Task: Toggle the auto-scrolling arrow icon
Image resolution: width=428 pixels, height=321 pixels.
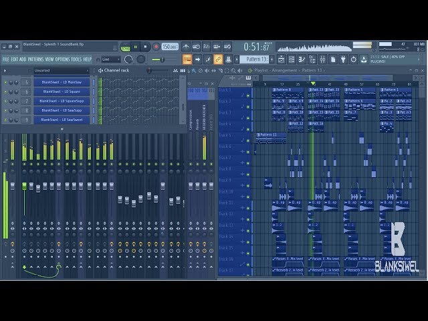Action: point(198,60)
